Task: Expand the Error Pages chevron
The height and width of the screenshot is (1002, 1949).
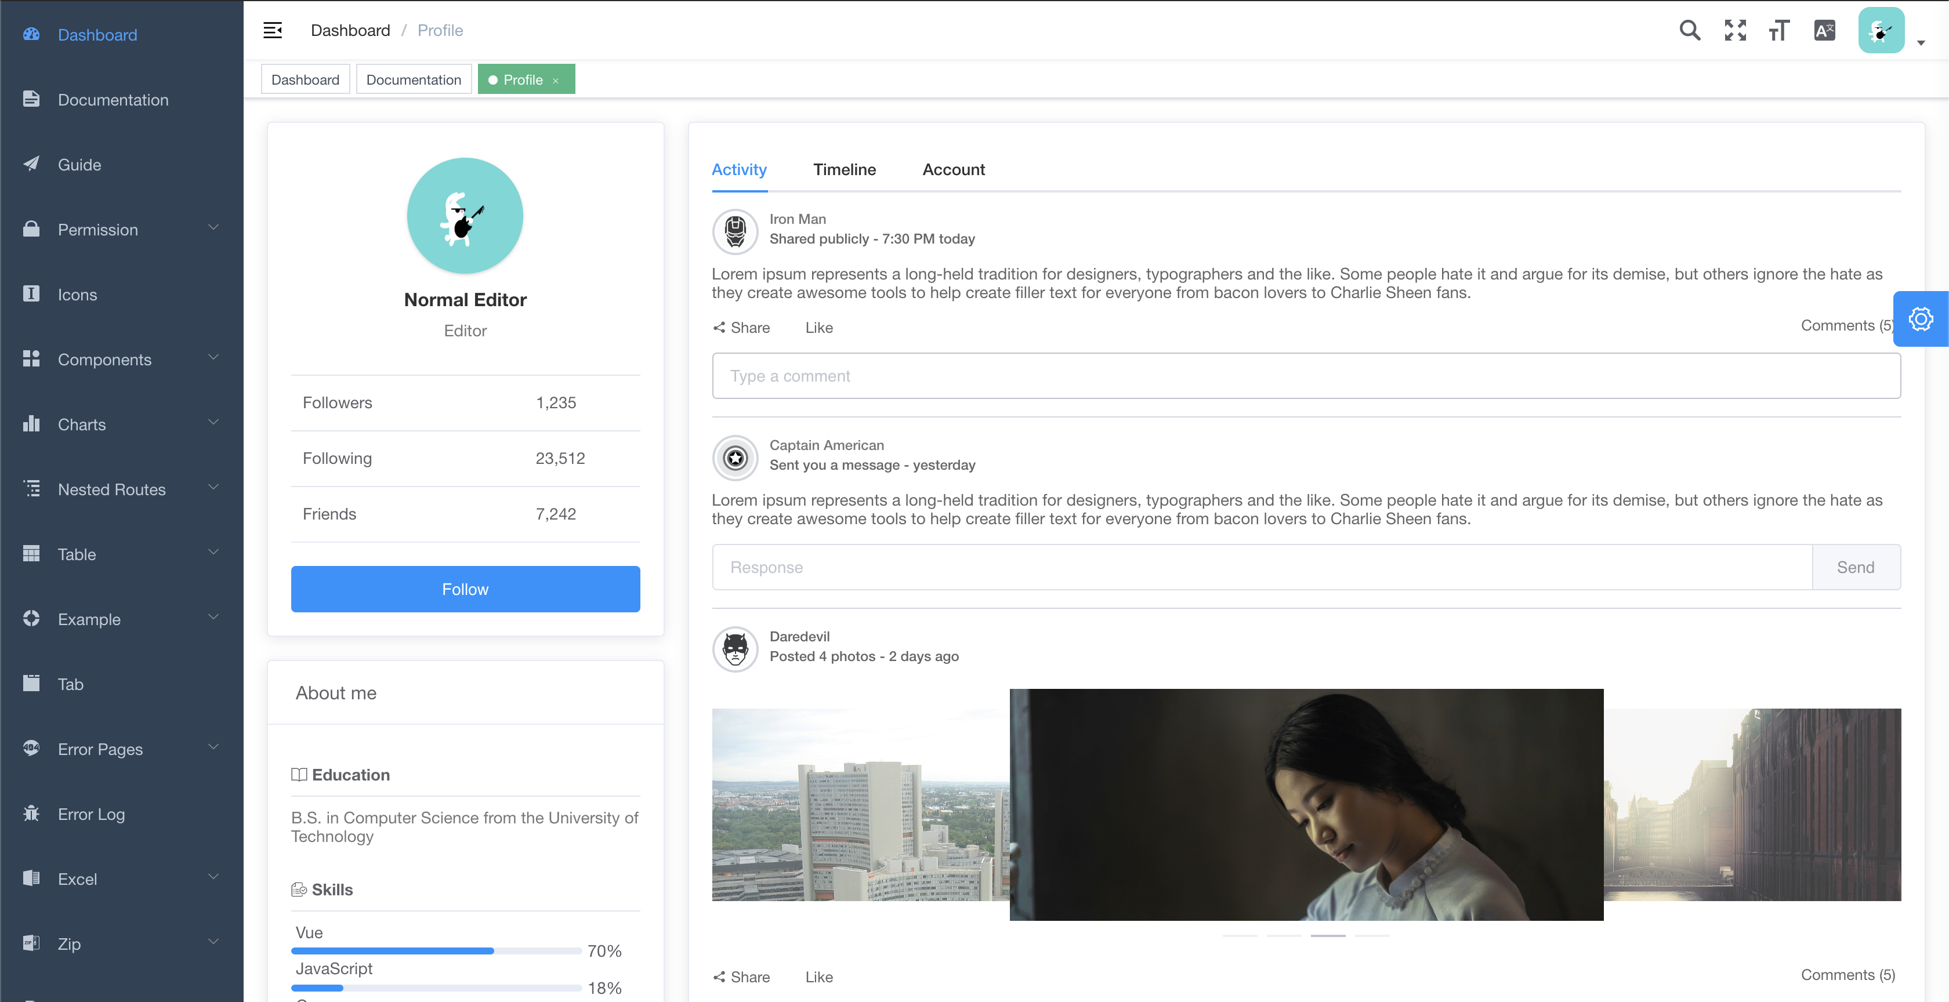Action: point(213,747)
